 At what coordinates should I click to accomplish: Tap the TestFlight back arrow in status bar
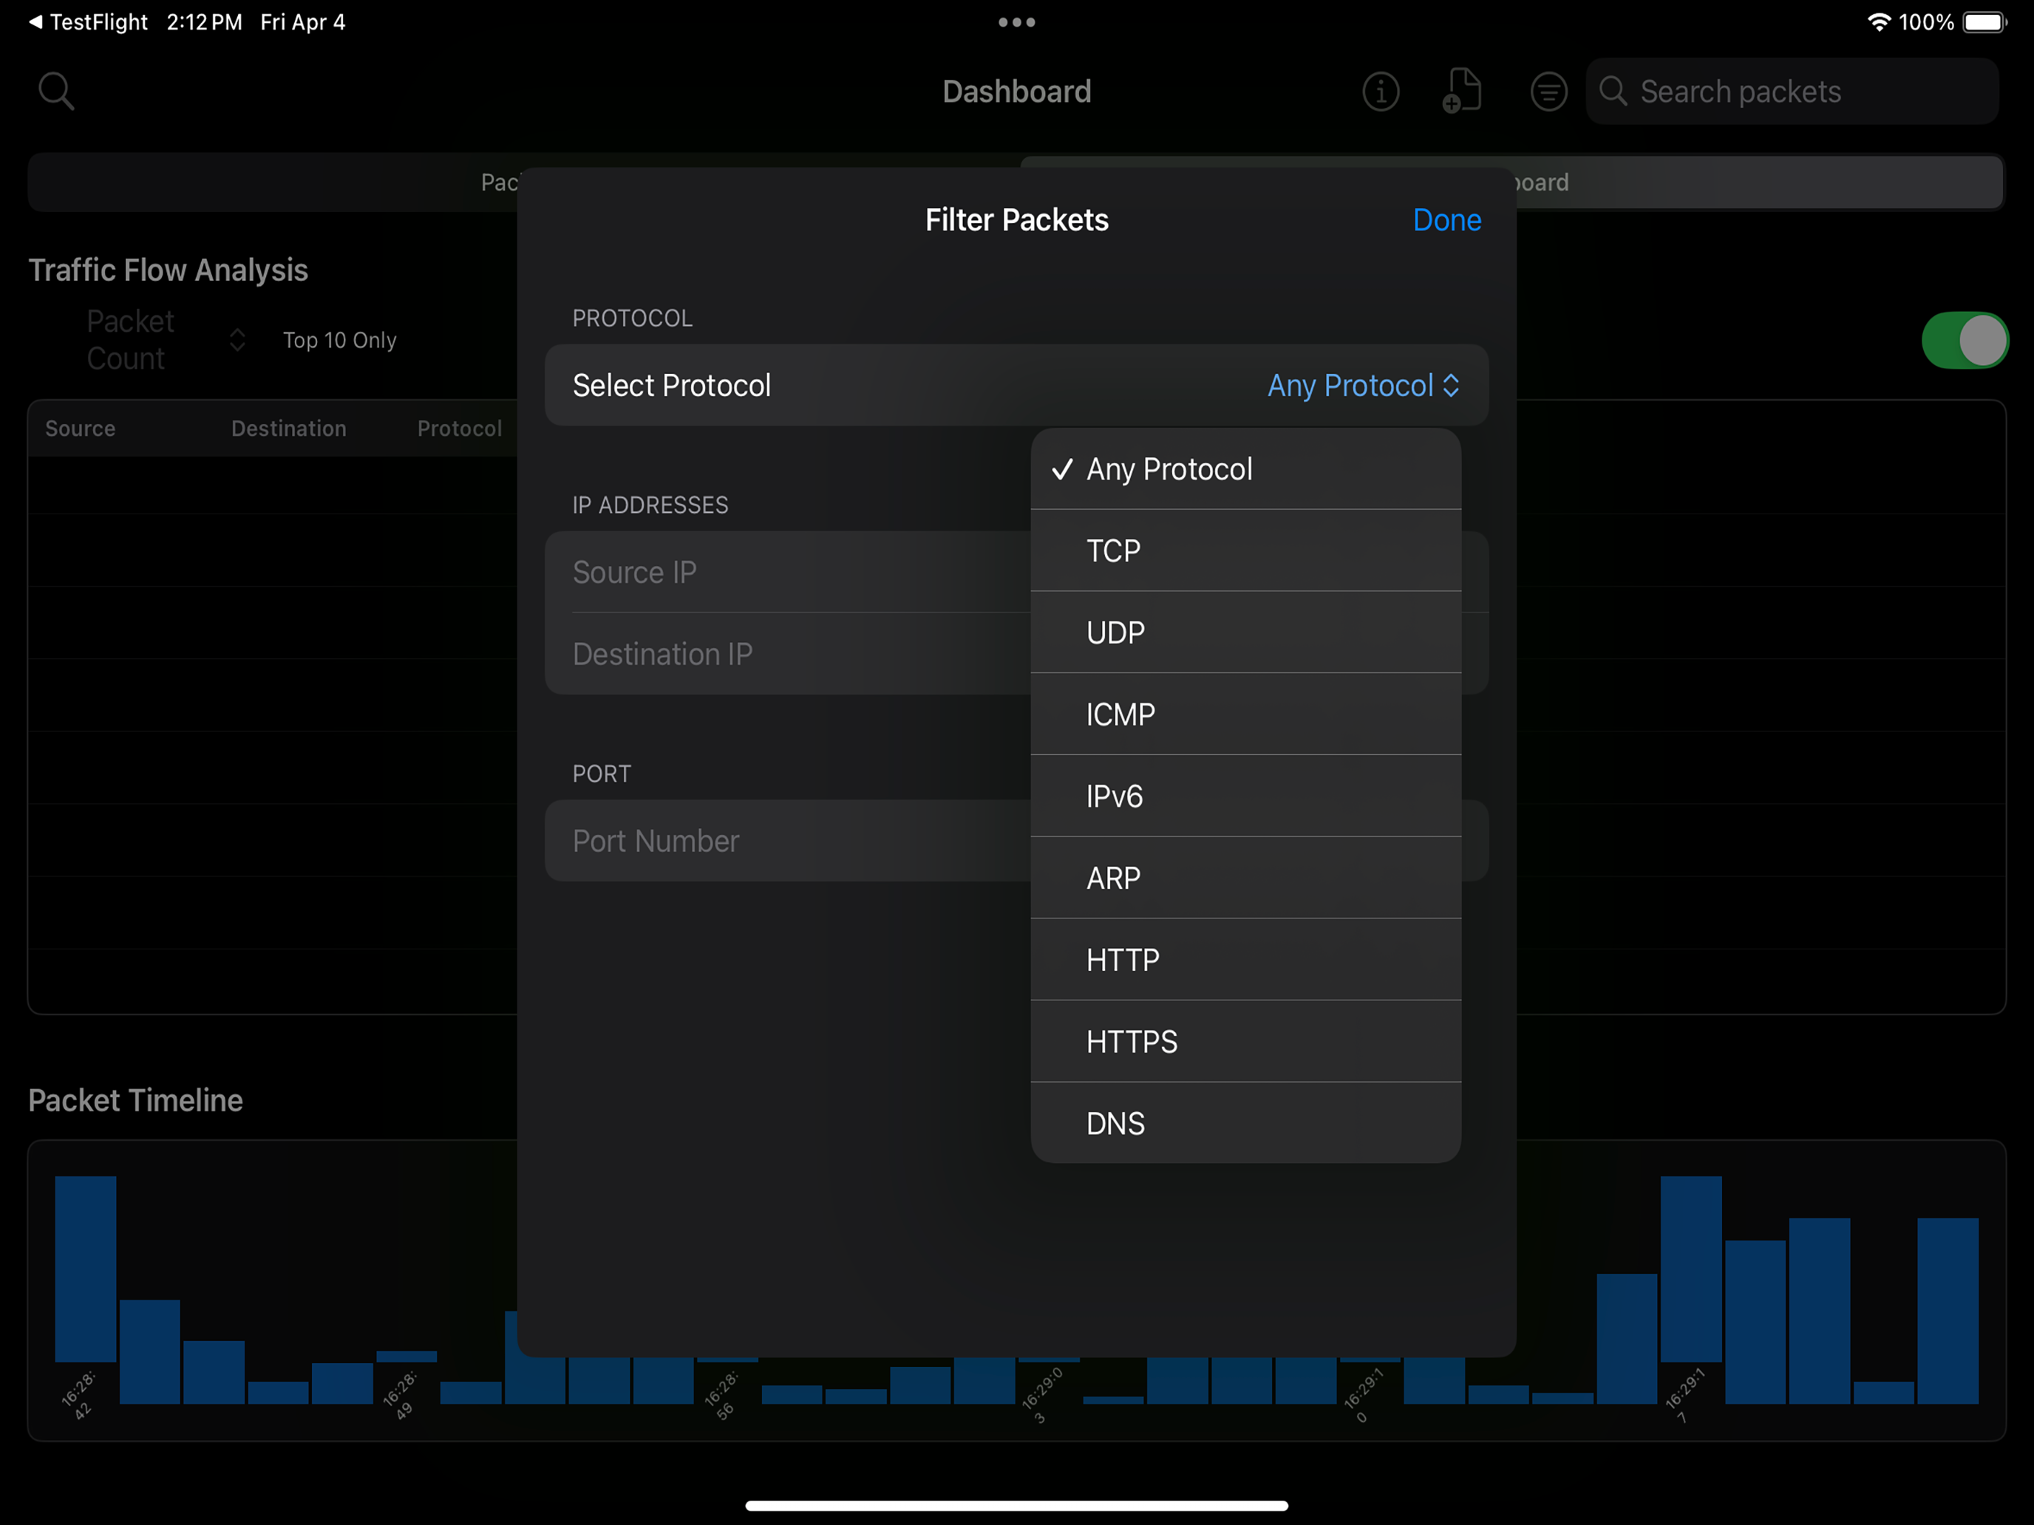click(x=35, y=22)
